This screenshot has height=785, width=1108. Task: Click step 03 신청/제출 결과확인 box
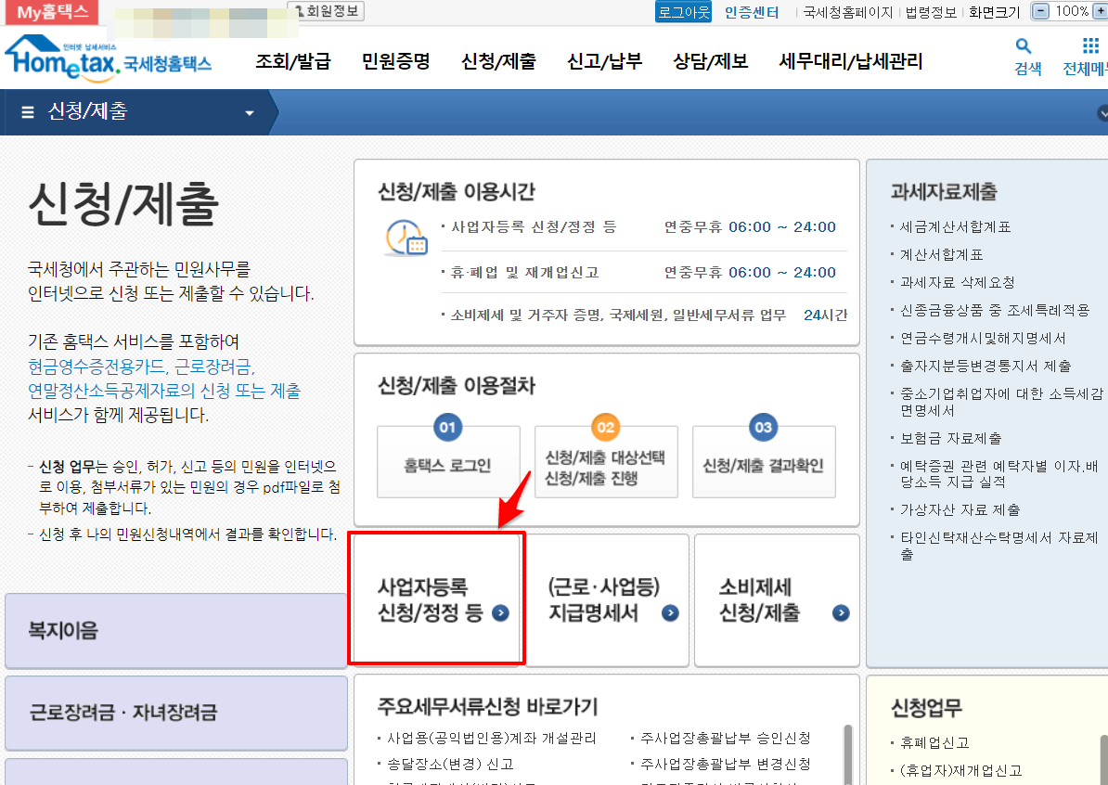(763, 462)
